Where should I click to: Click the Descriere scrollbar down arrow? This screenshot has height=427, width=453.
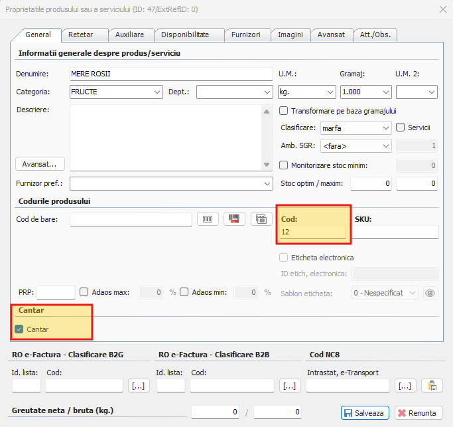pyautogui.click(x=267, y=165)
